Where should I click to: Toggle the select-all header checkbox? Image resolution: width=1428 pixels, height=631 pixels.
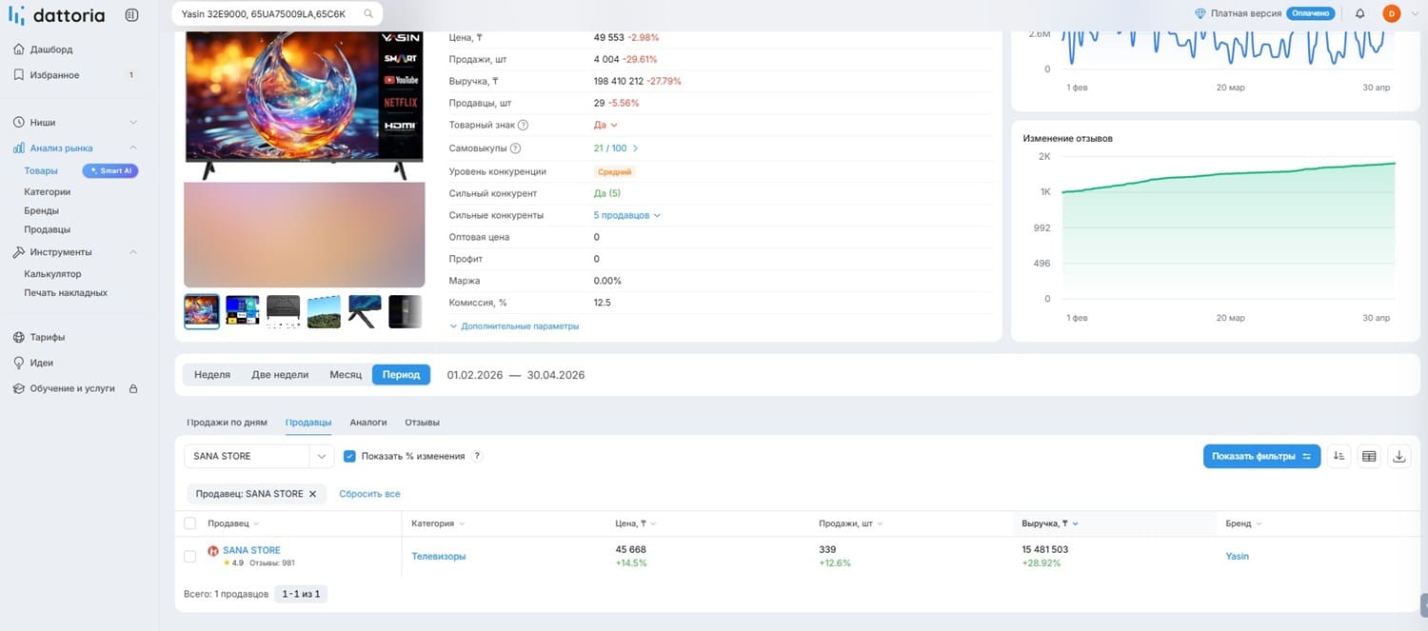189,523
